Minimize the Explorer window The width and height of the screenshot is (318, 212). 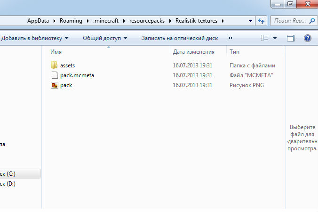277,4
